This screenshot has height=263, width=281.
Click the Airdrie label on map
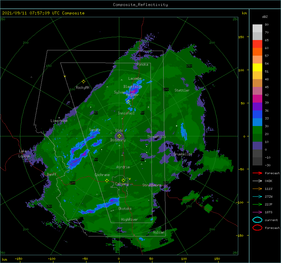(123, 167)
